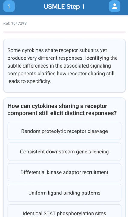Viewport: 128px width, 217px height.
Task: Open the user profile icon
Action: pyautogui.click(x=114, y=6)
